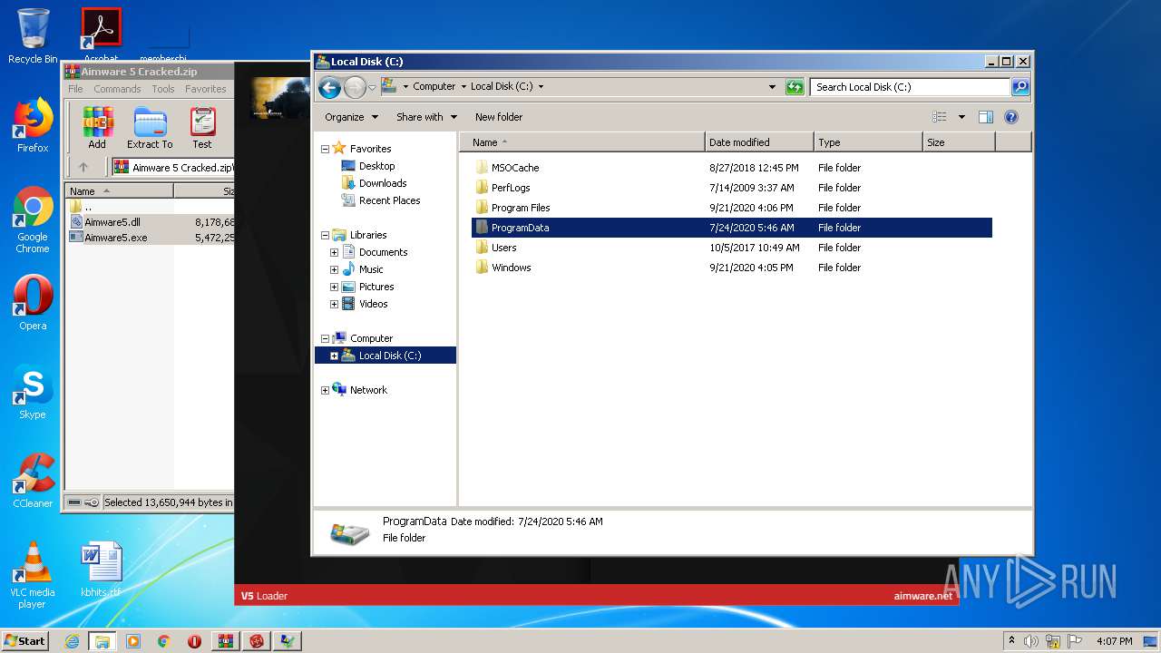Click WinRAR up one level arrow
This screenshot has height=653, width=1161.
pos(83,167)
